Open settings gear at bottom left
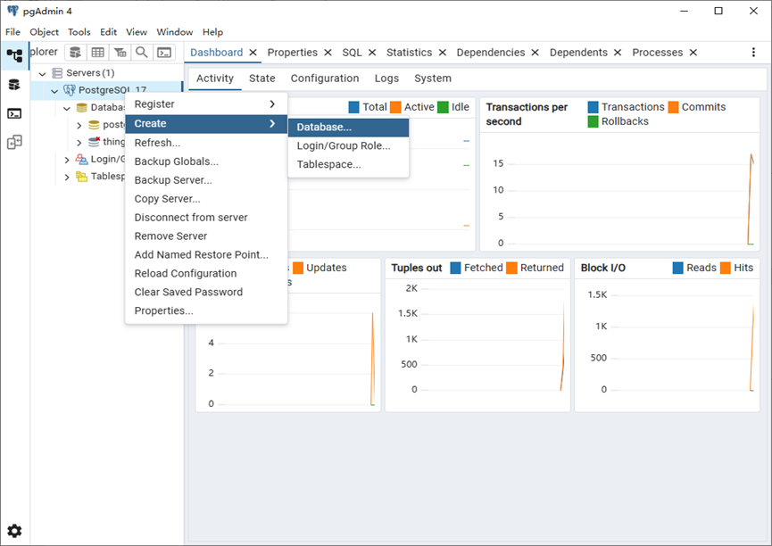772x546 pixels. click(x=14, y=531)
